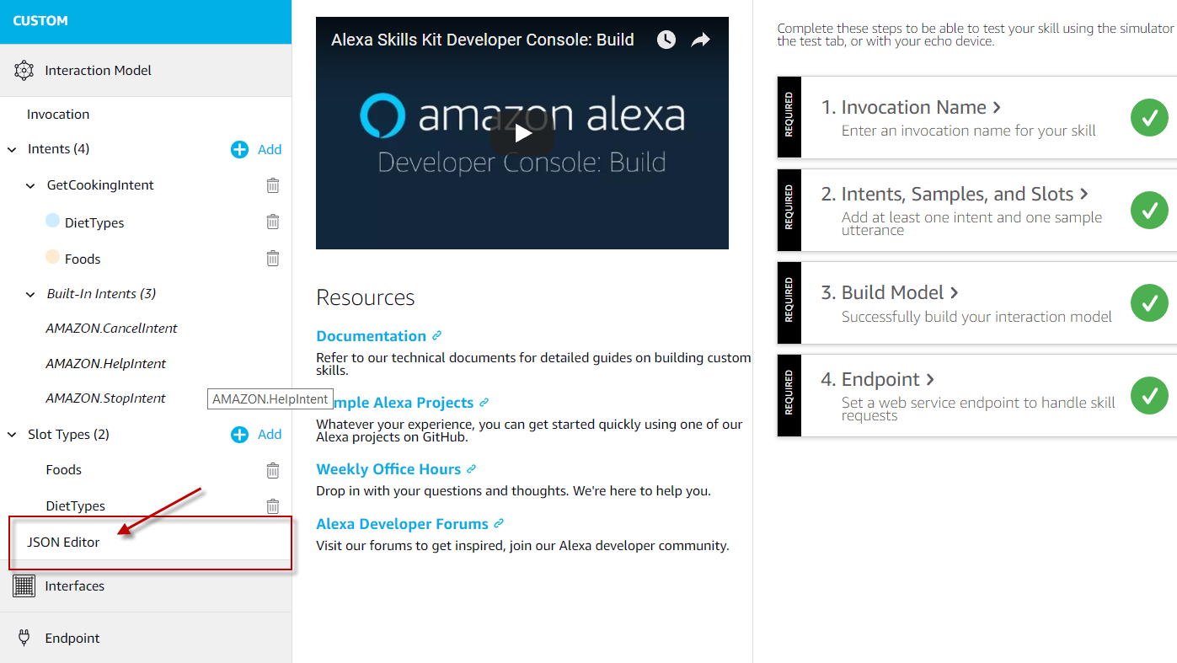Click the video title text
1177x663 pixels.
click(483, 40)
